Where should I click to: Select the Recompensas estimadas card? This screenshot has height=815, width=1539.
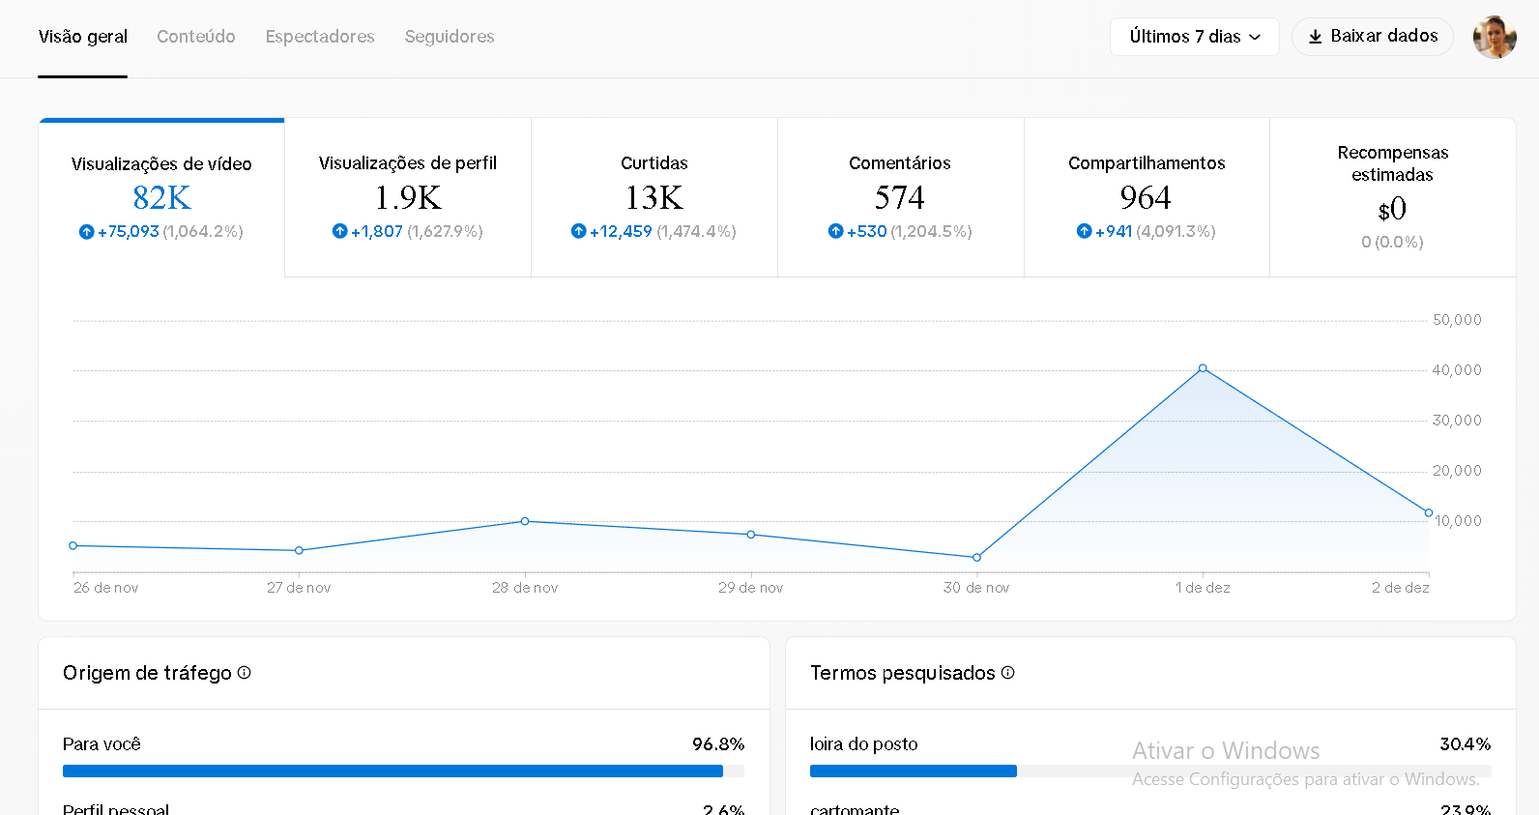click(x=1392, y=197)
